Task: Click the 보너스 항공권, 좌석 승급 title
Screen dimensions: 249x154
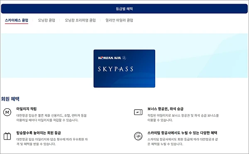Action: point(165,109)
